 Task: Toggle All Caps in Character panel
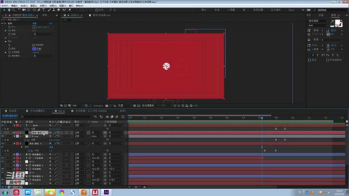(x=323, y=55)
